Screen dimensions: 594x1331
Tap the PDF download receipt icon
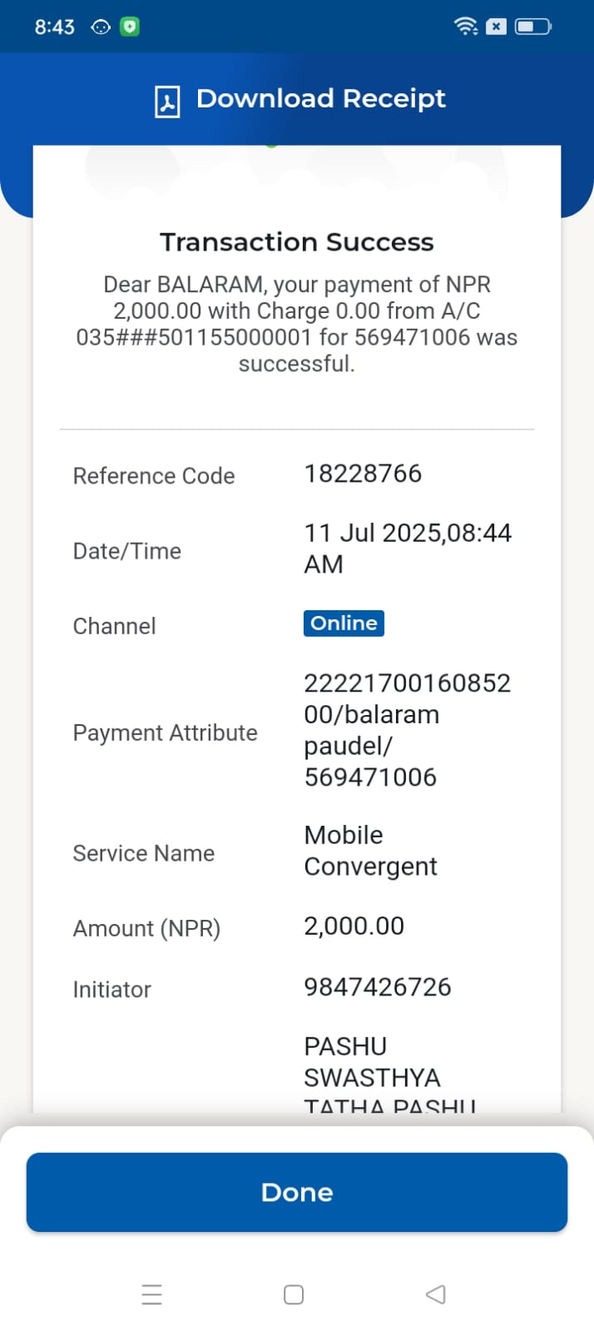tap(167, 101)
